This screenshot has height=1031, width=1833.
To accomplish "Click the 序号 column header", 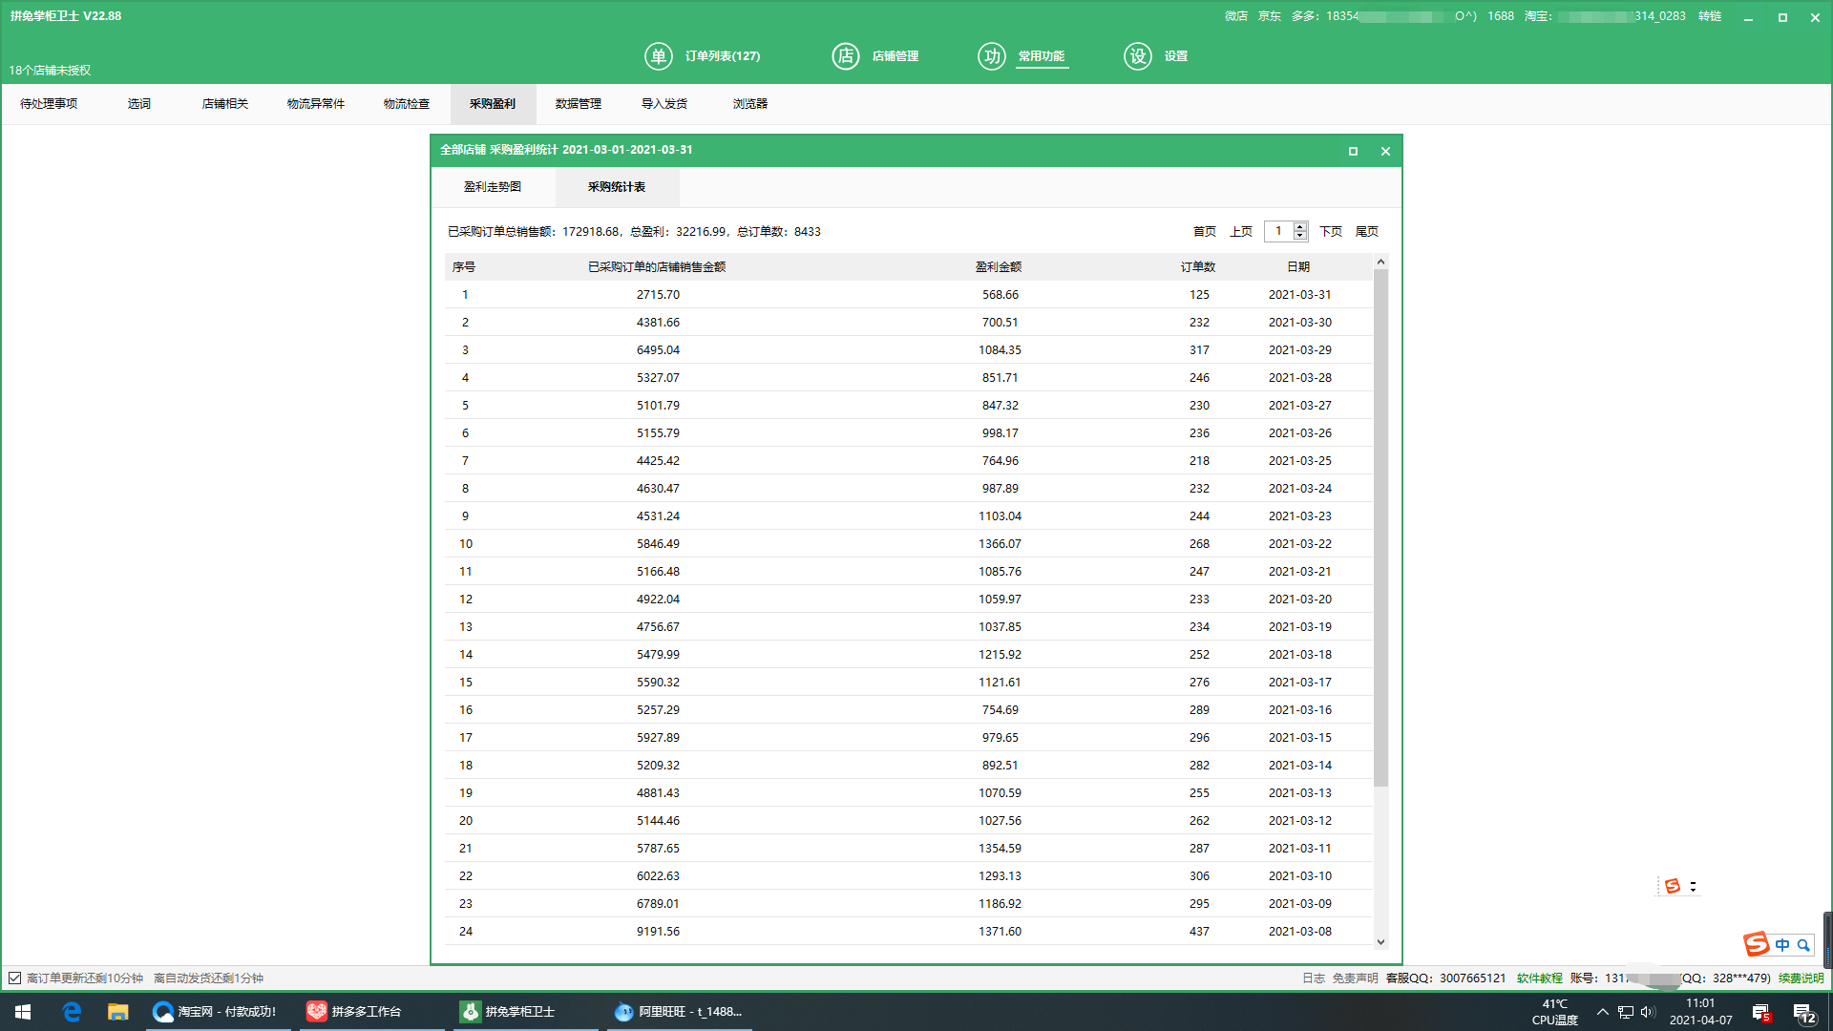I will click(x=464, y=267).
